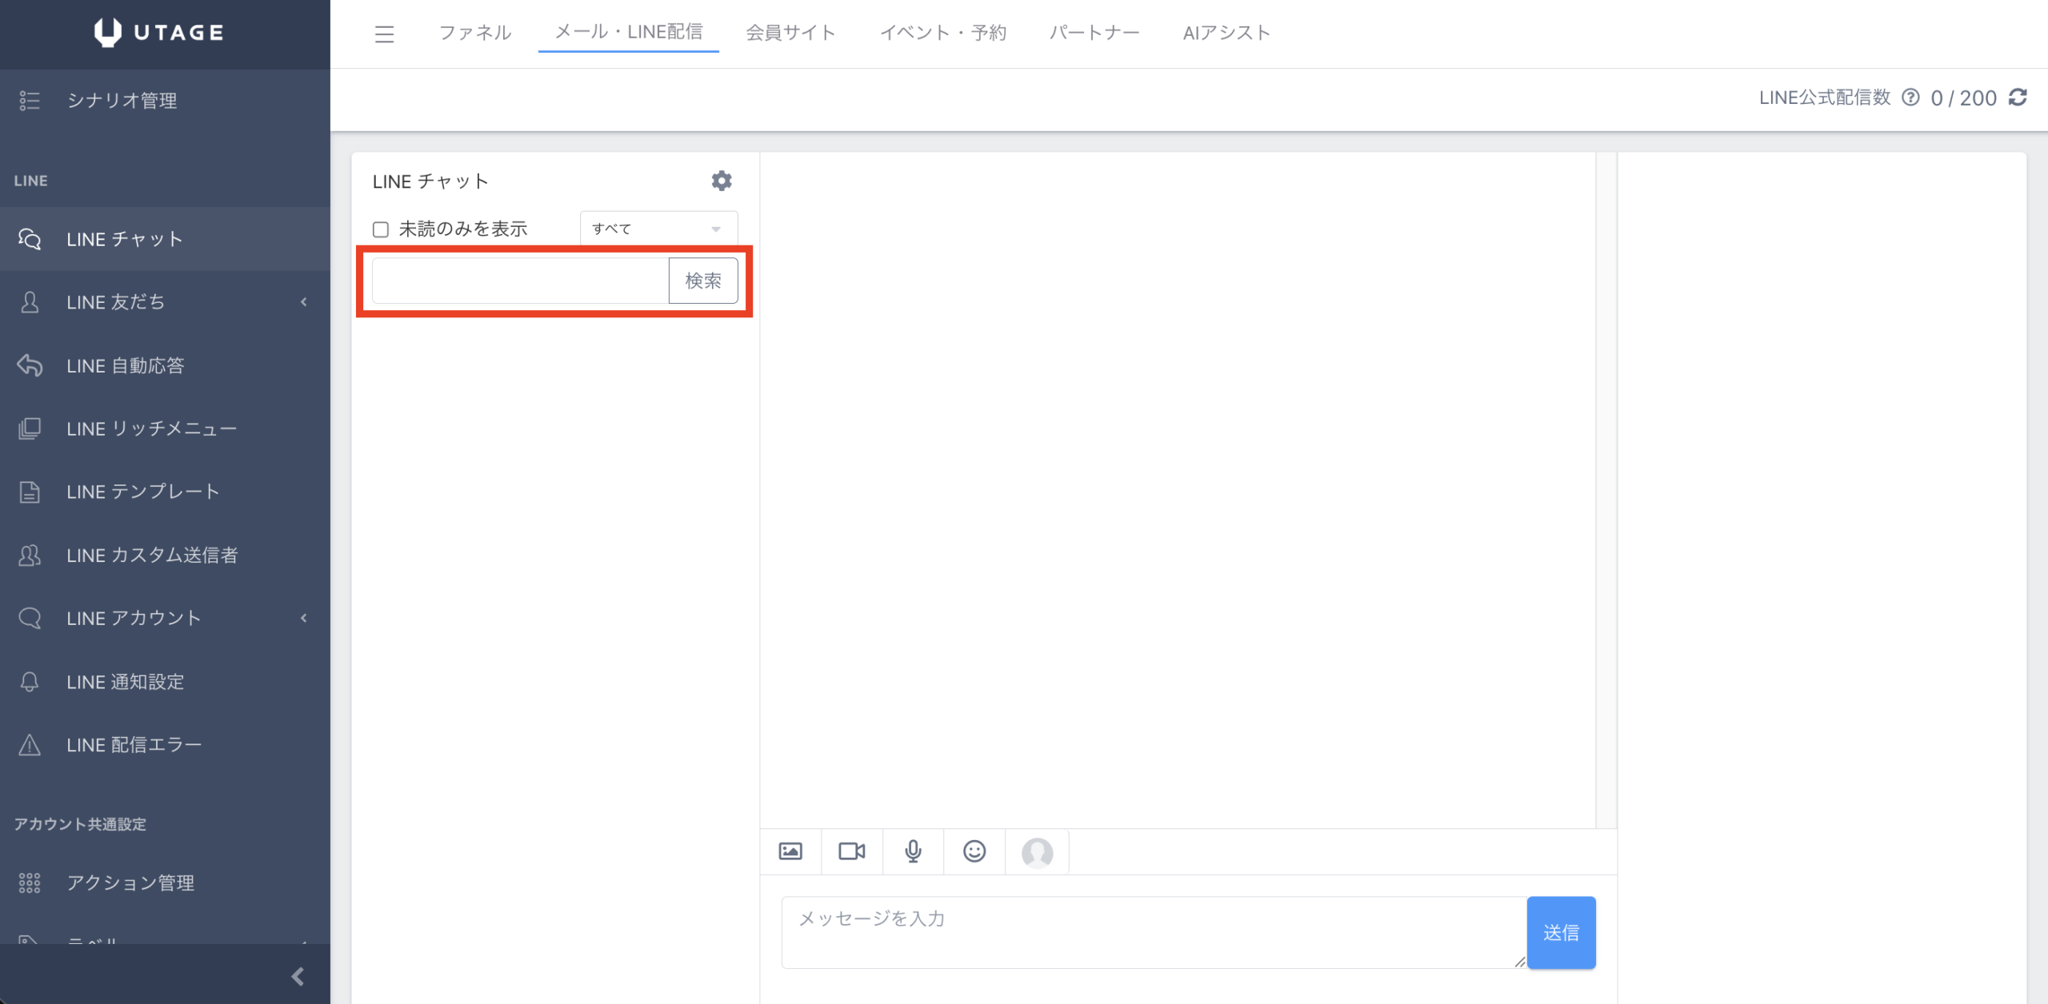
Task: Collapse the sidebar with bottom chevron
Action: [x=298, y=976]
